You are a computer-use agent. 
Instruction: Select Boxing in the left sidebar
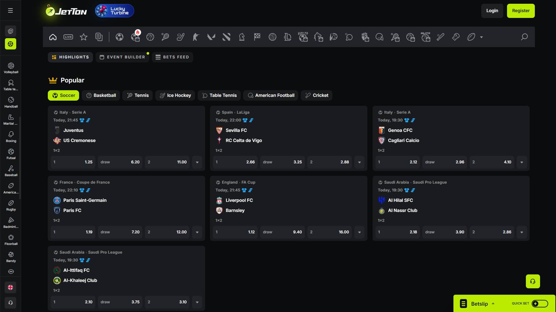pos(11,137)
